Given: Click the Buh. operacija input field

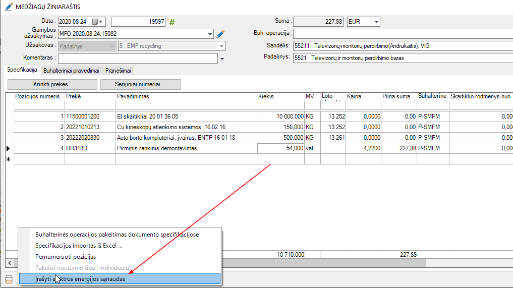Looking at the screenshot, I should (403, 34).
